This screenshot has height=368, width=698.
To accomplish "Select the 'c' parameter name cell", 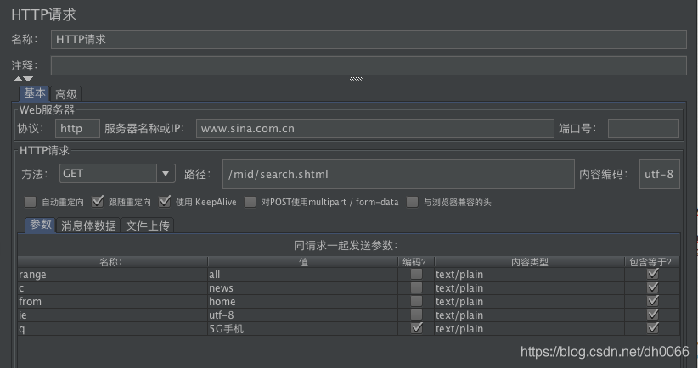I will coord(113,288).
